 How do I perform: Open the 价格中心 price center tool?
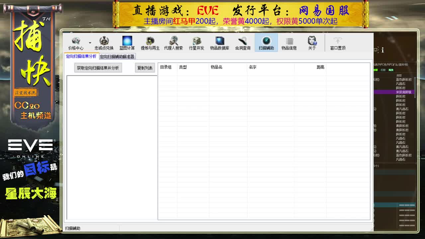76,43
